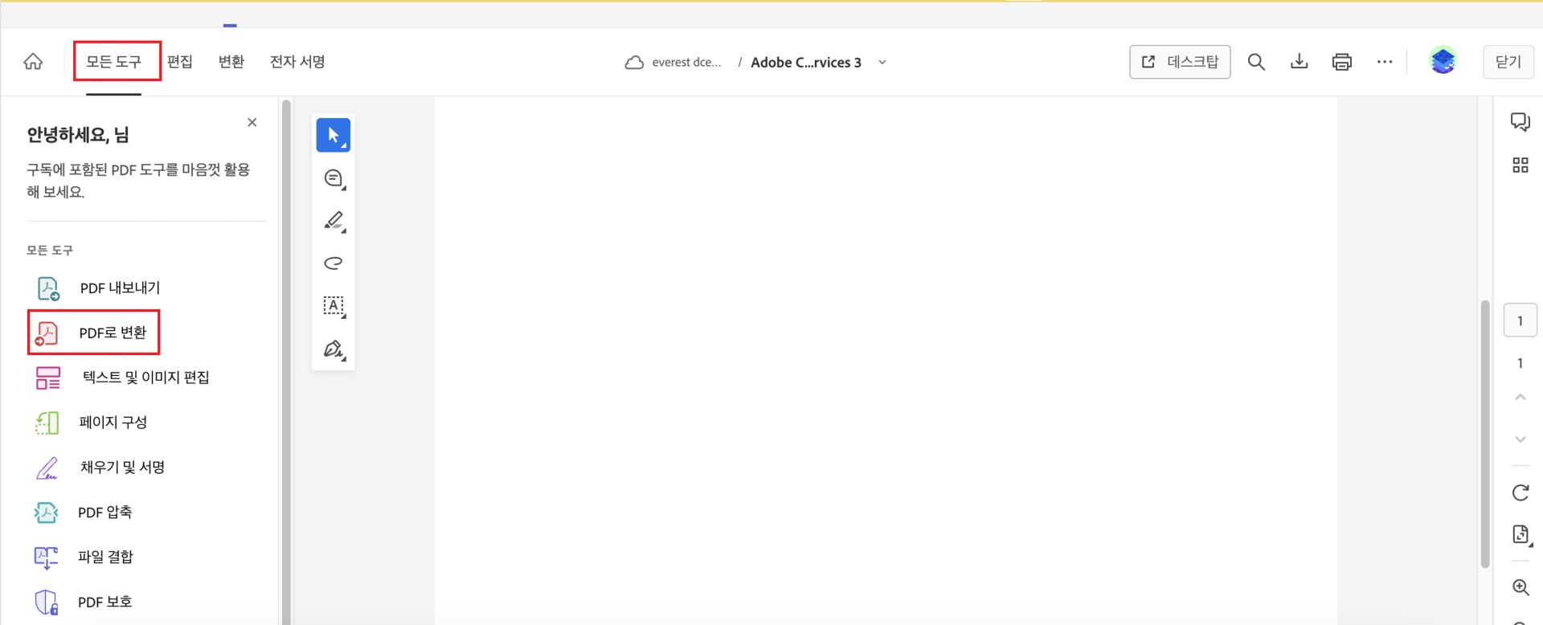Open 페이지 구성 tool

(x=91, y=423)
